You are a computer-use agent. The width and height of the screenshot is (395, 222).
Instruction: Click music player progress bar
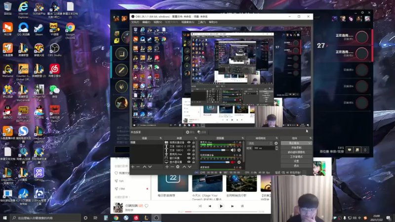[x=221, y=212]
